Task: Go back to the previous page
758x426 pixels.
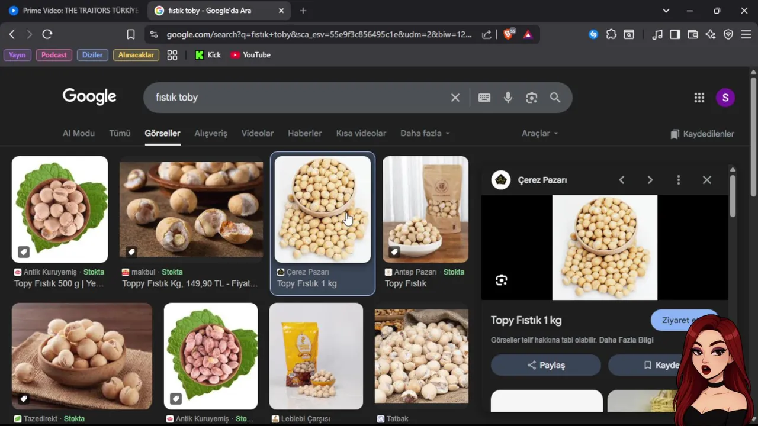Action: 12,34
